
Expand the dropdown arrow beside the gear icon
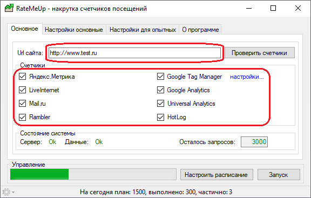click(13, 192)
